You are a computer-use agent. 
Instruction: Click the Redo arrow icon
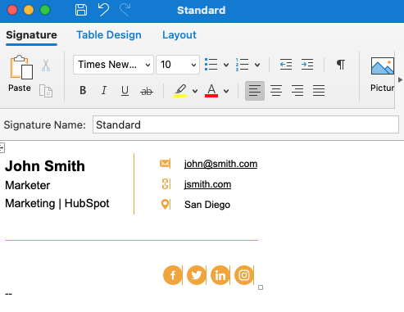coord(125,10)
